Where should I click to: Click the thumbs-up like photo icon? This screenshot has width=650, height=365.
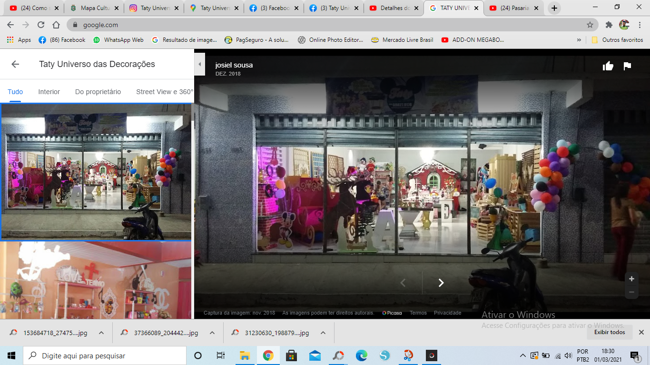point(608,66)
